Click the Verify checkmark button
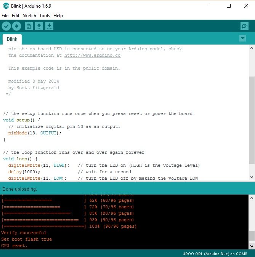Screen dimensions: 255x257 [6, 26]
